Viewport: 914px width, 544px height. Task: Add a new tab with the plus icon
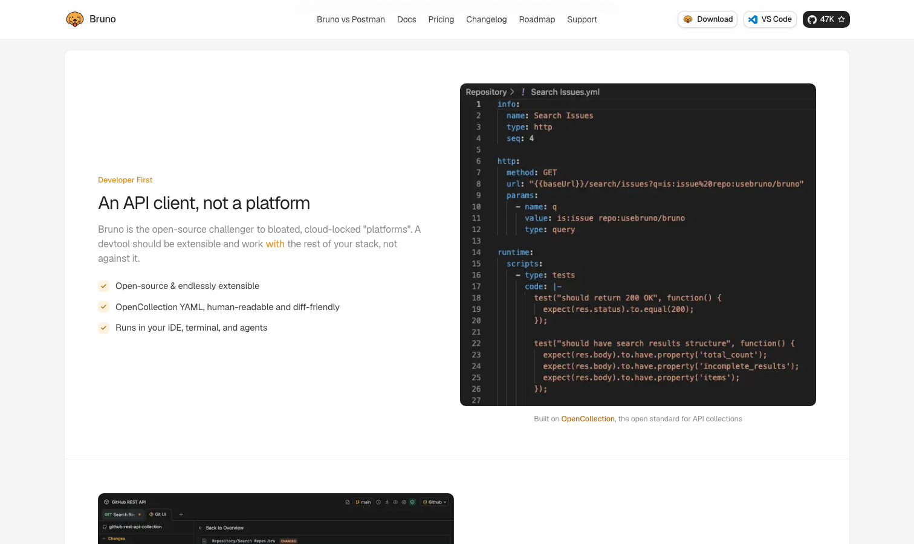181,514
